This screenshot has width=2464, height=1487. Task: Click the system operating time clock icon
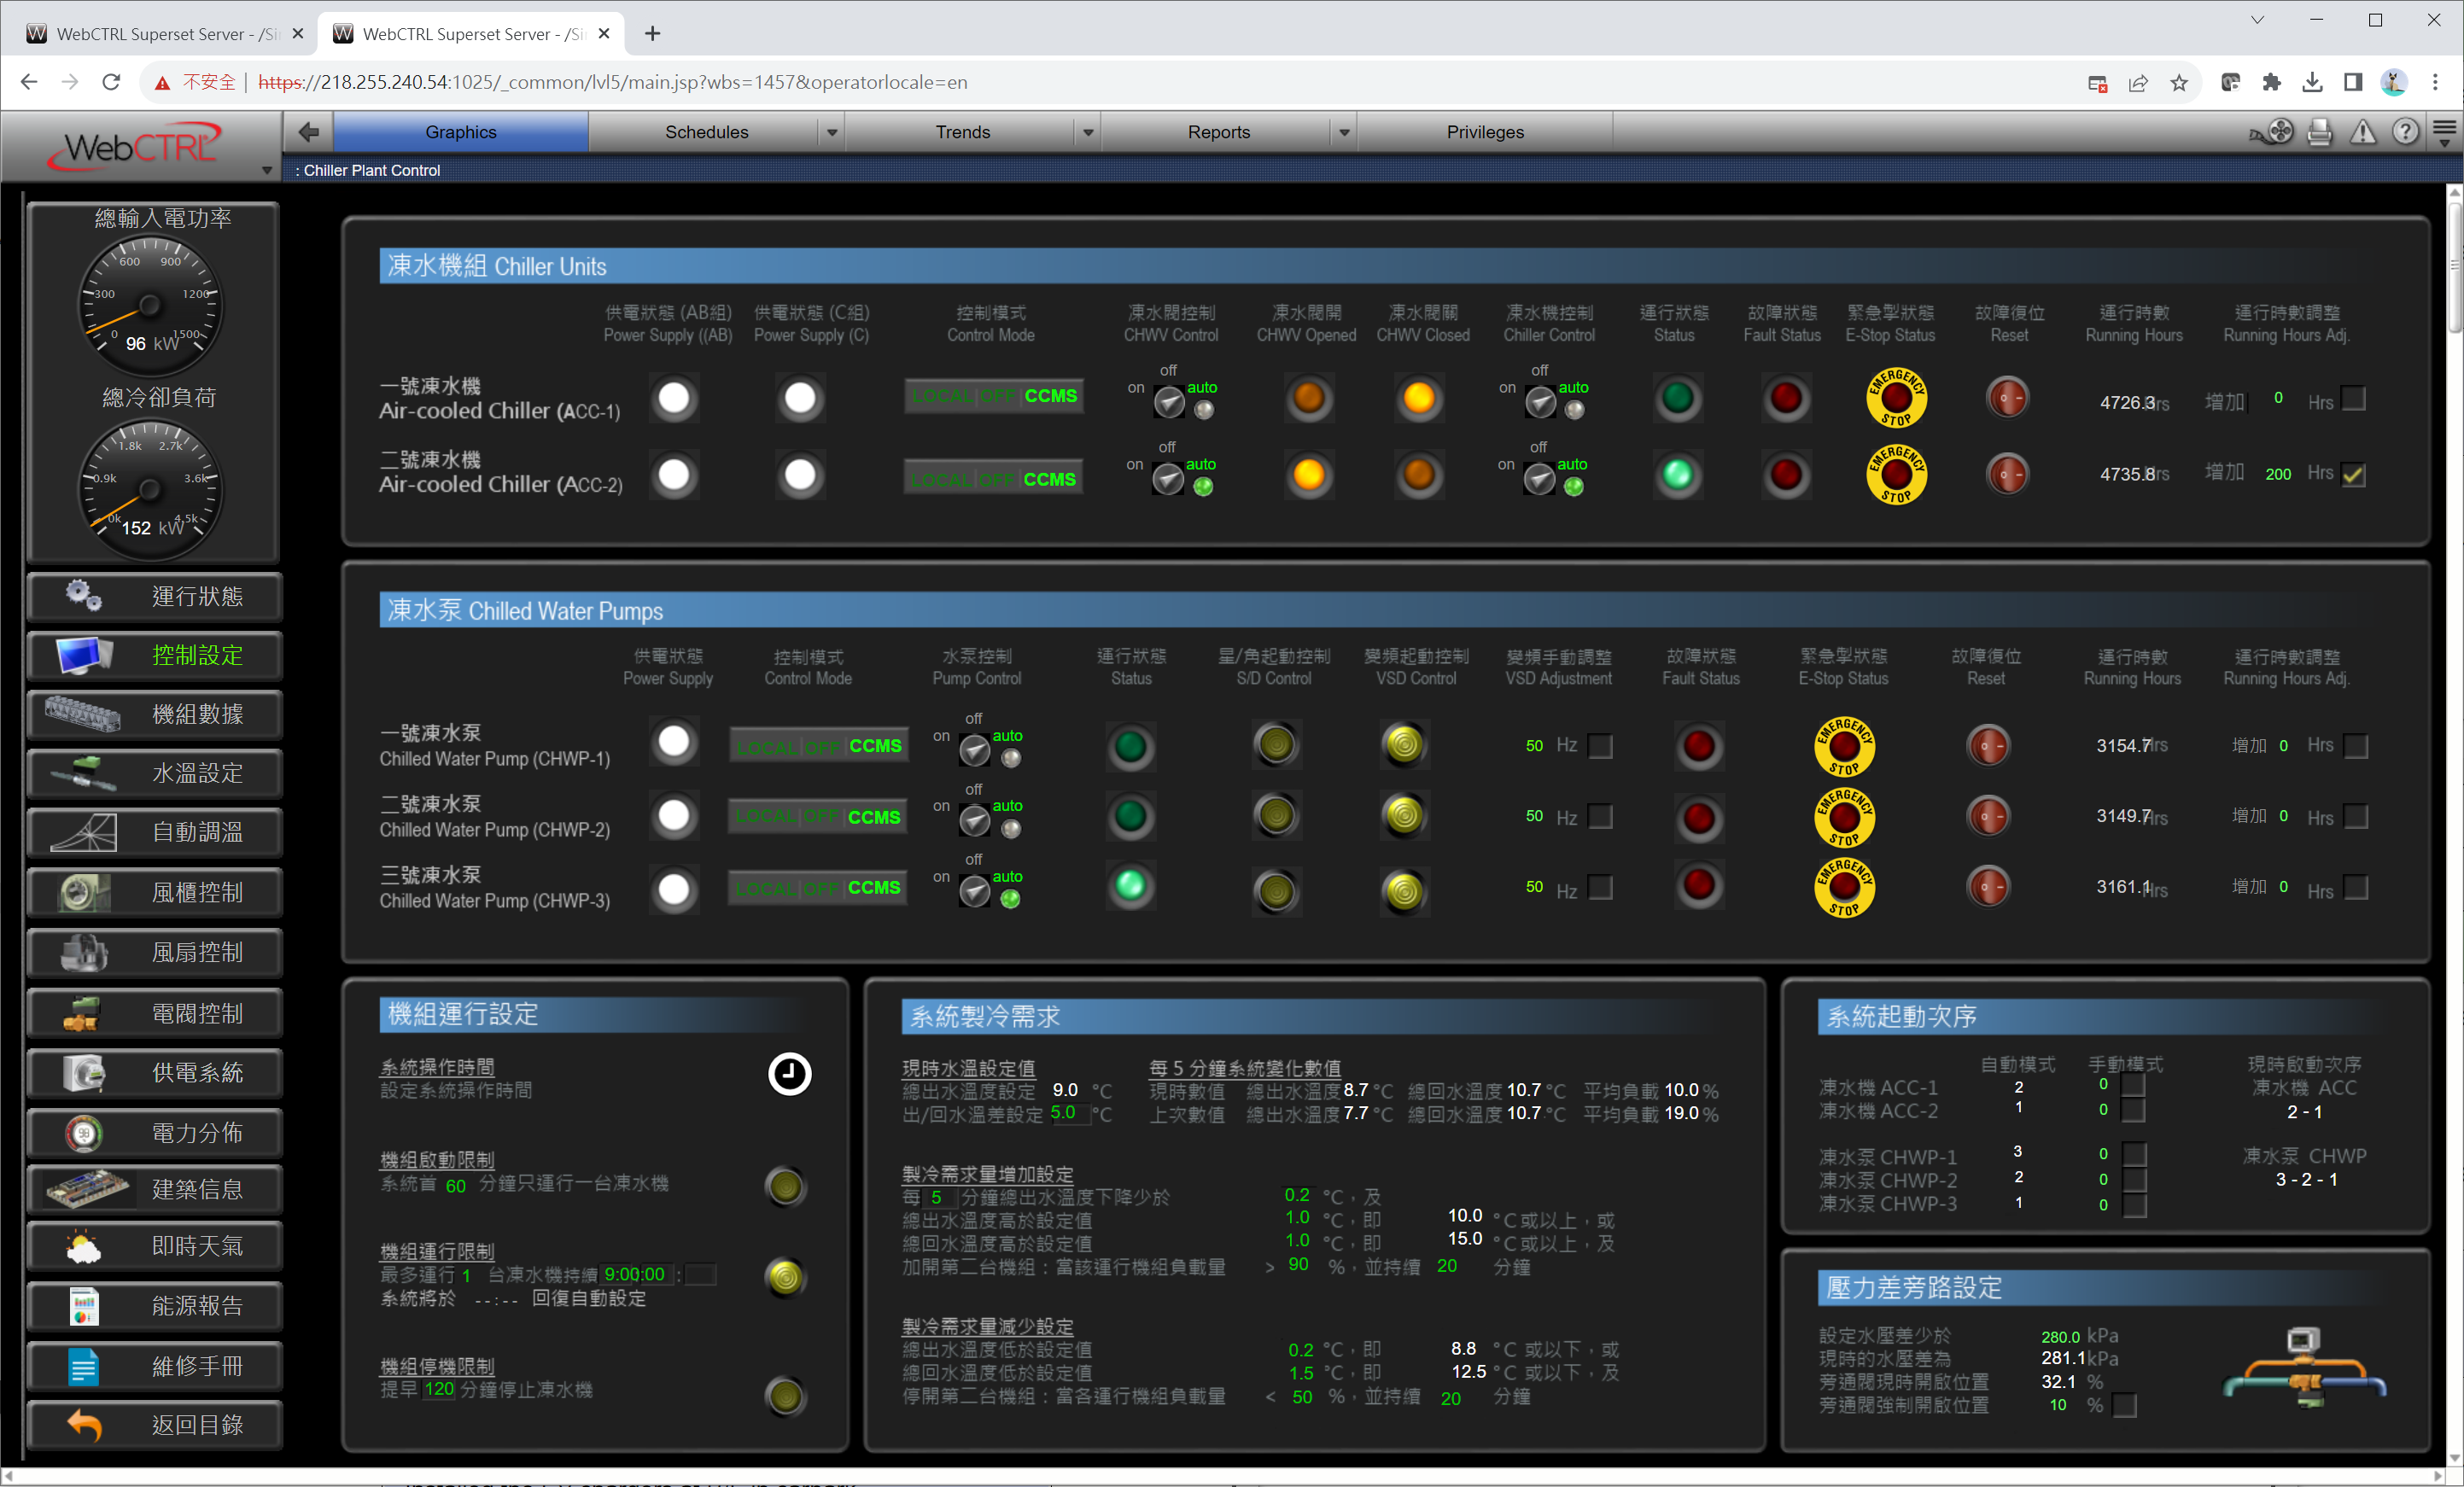point(789,1074)
